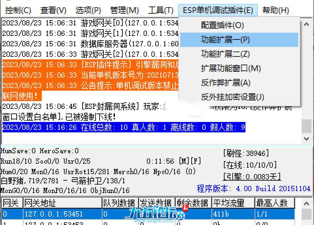Screen dimensions: 314x225
Task: Open the 查看(V) menu
Action: coord(53,10)
